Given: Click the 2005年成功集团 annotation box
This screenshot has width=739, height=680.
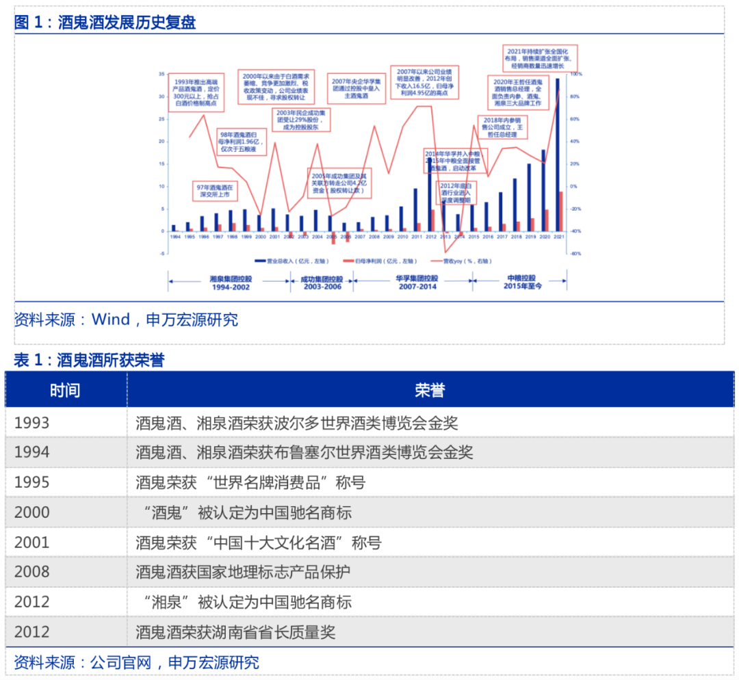Looking at the screenshot, I should [x=339, y=183].
